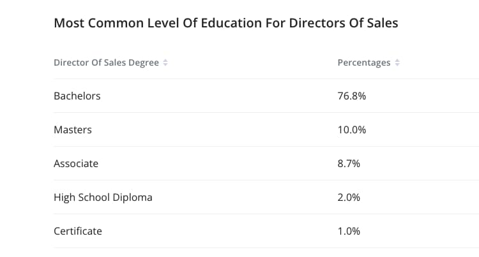This screenshot has height=257, width=479.
Task: Select the Associate row label
Action: [x=76, y=163]
